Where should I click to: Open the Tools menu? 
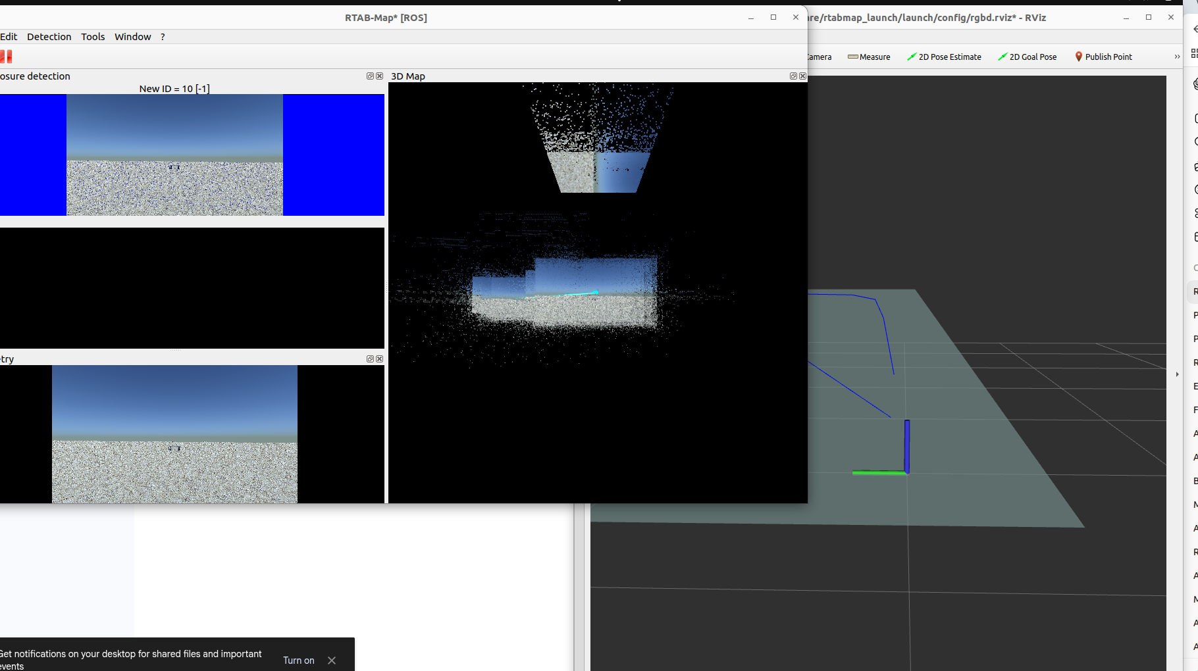coord(93,37)
